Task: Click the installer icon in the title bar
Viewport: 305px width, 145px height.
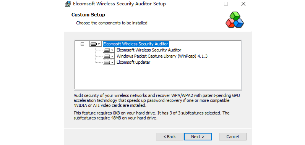Action: pyautogui.click(x=68, y=4)
